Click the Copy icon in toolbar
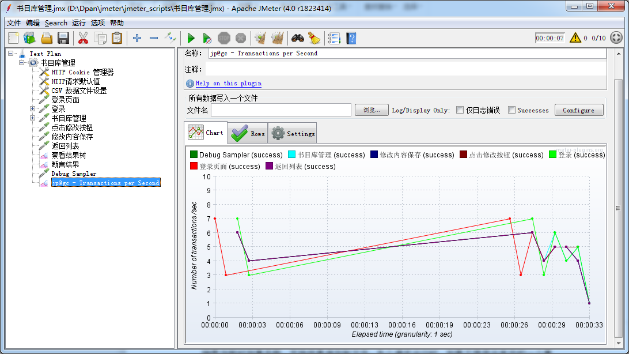Image resolution: width=629 pixels, height=354 pixels. [x=100, y=38]
